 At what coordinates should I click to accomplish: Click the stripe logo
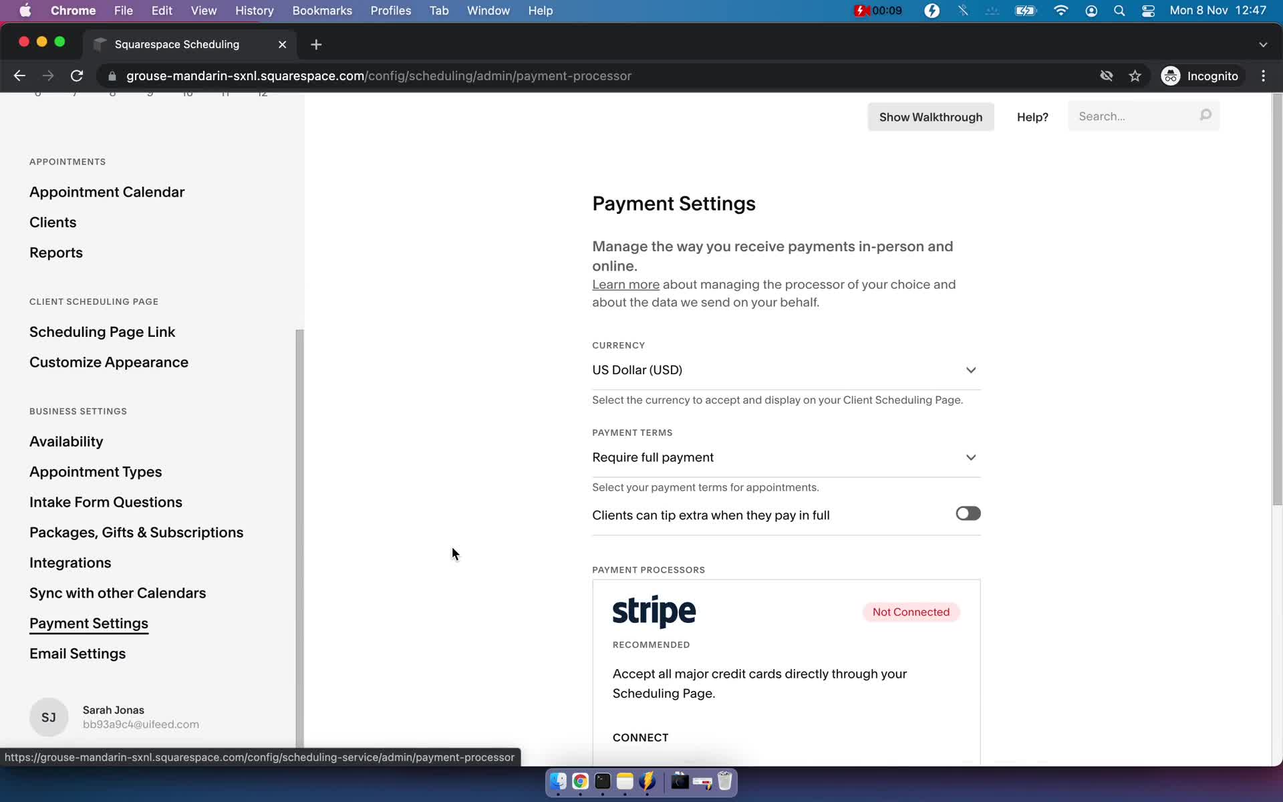(654, 612)
